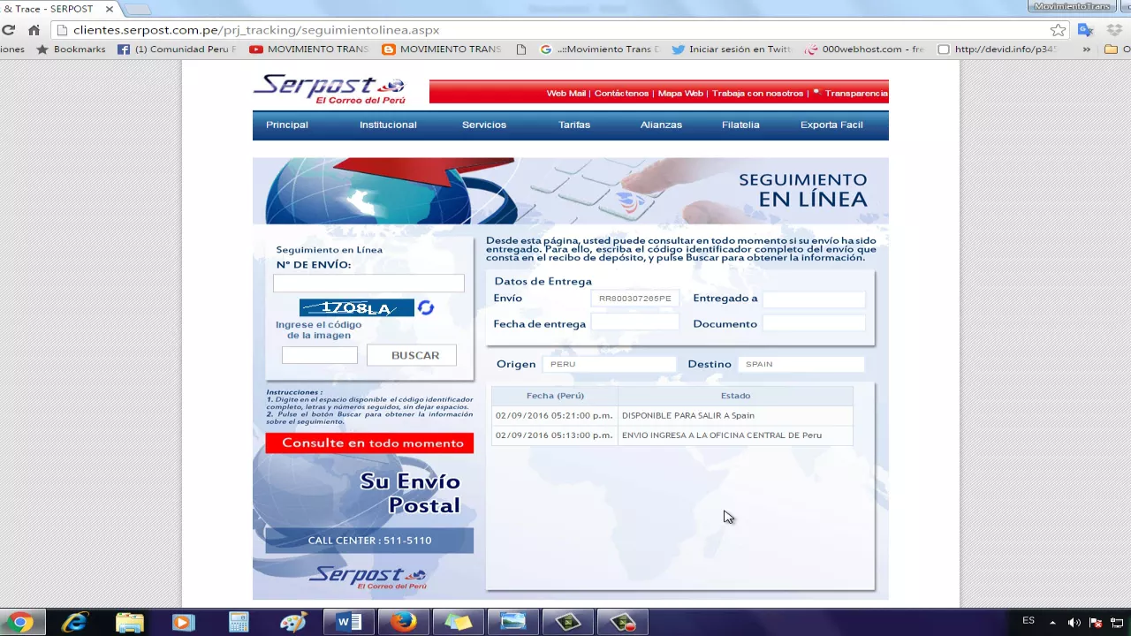
Task: Open Principal menu
Action: 287,125
